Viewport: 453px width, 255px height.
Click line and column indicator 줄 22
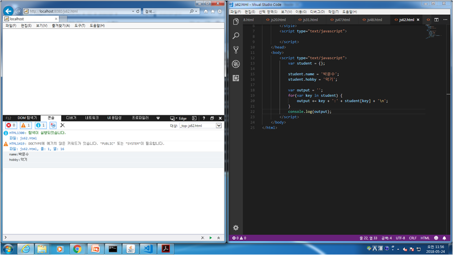coord(368,238)
